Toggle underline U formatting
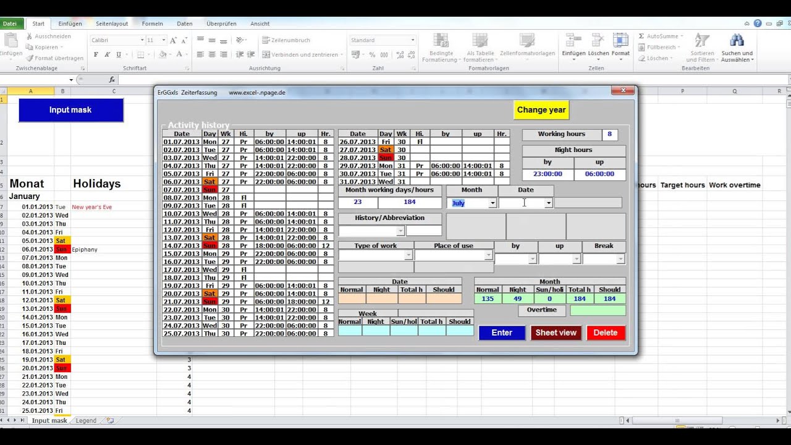This screenshot has width=791, height=445. [117, 54]
